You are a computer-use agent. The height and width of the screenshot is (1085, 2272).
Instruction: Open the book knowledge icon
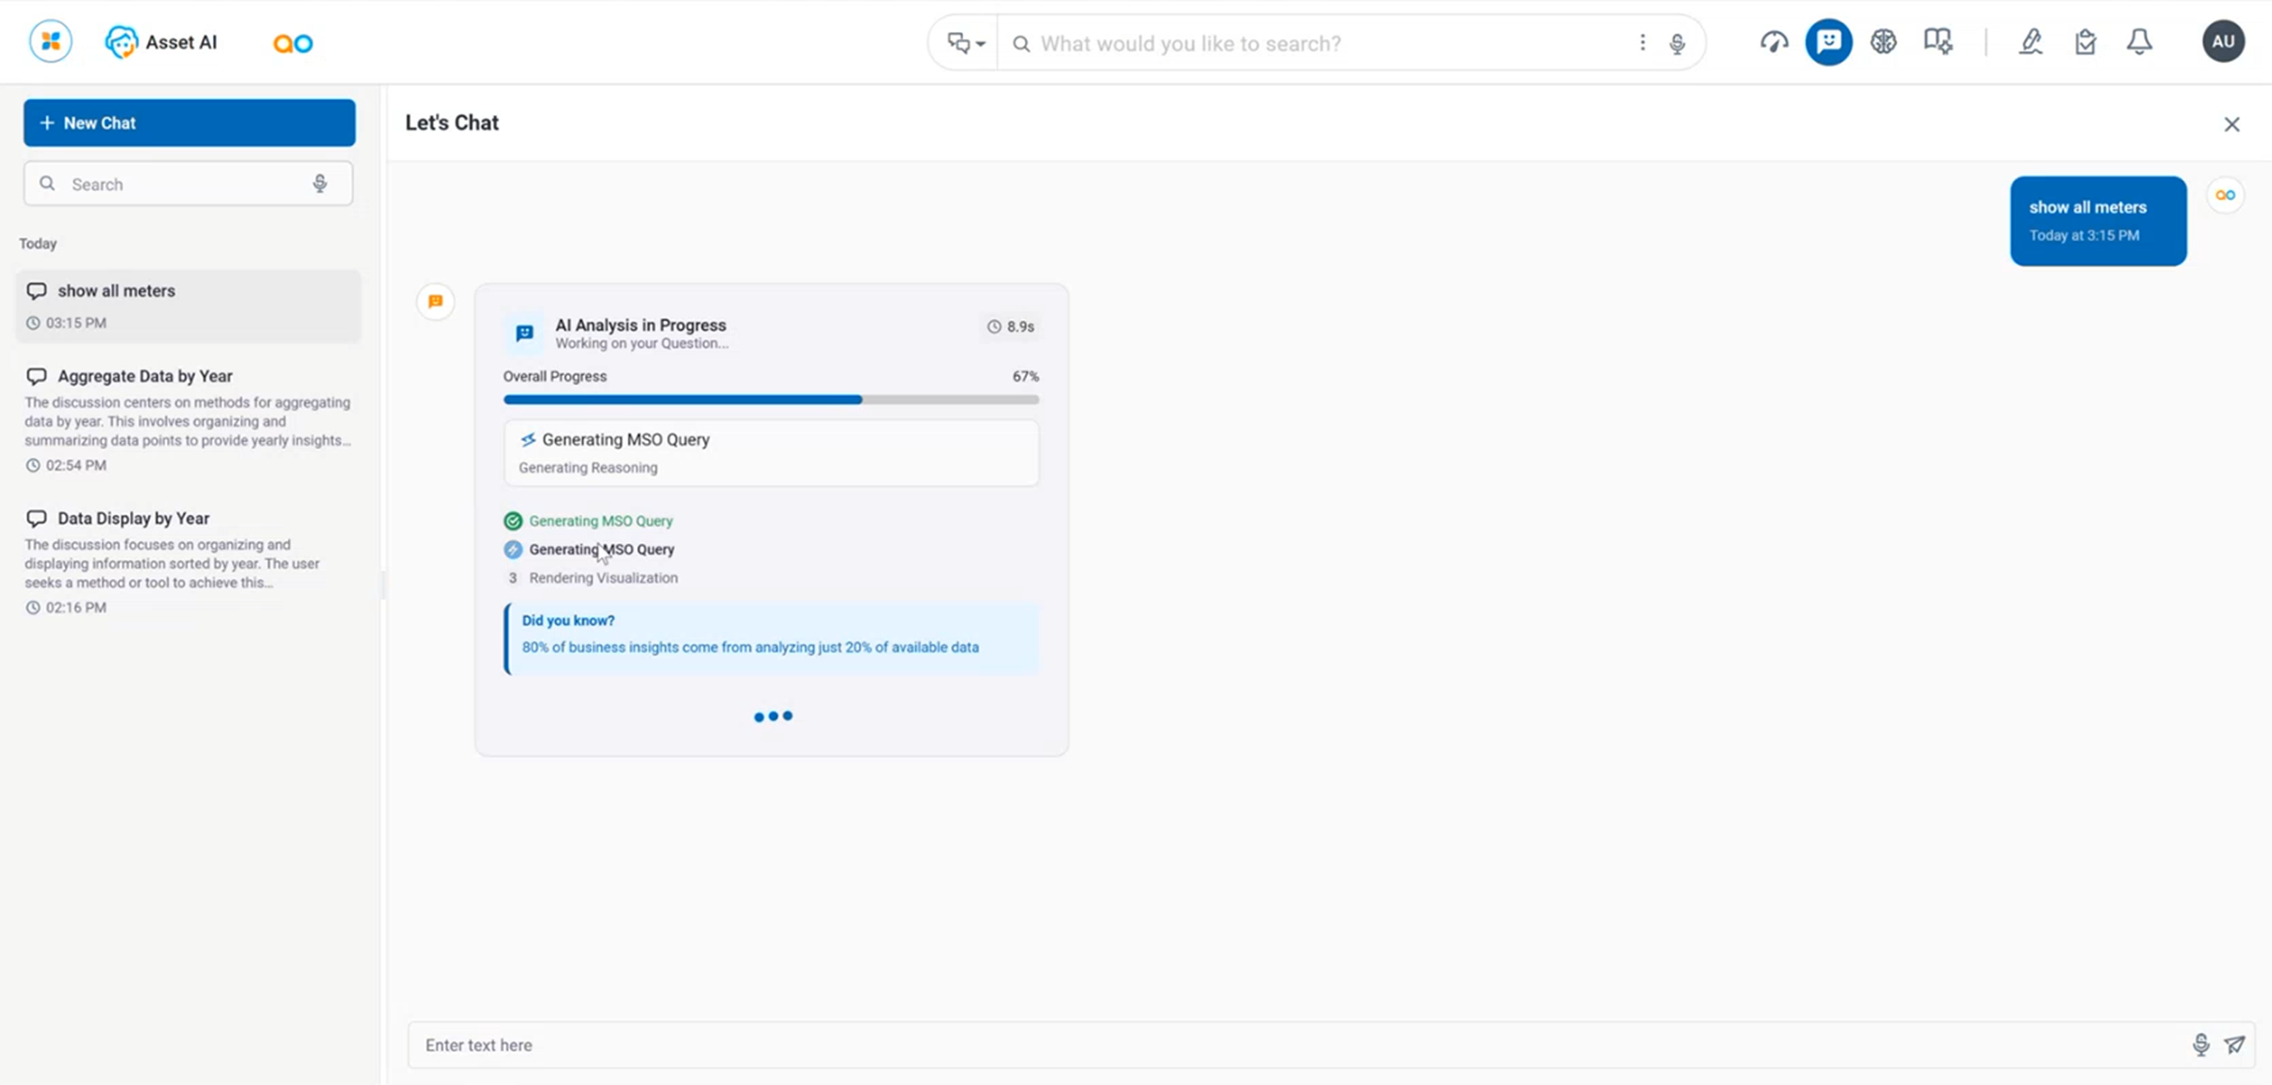point(1938,42)
